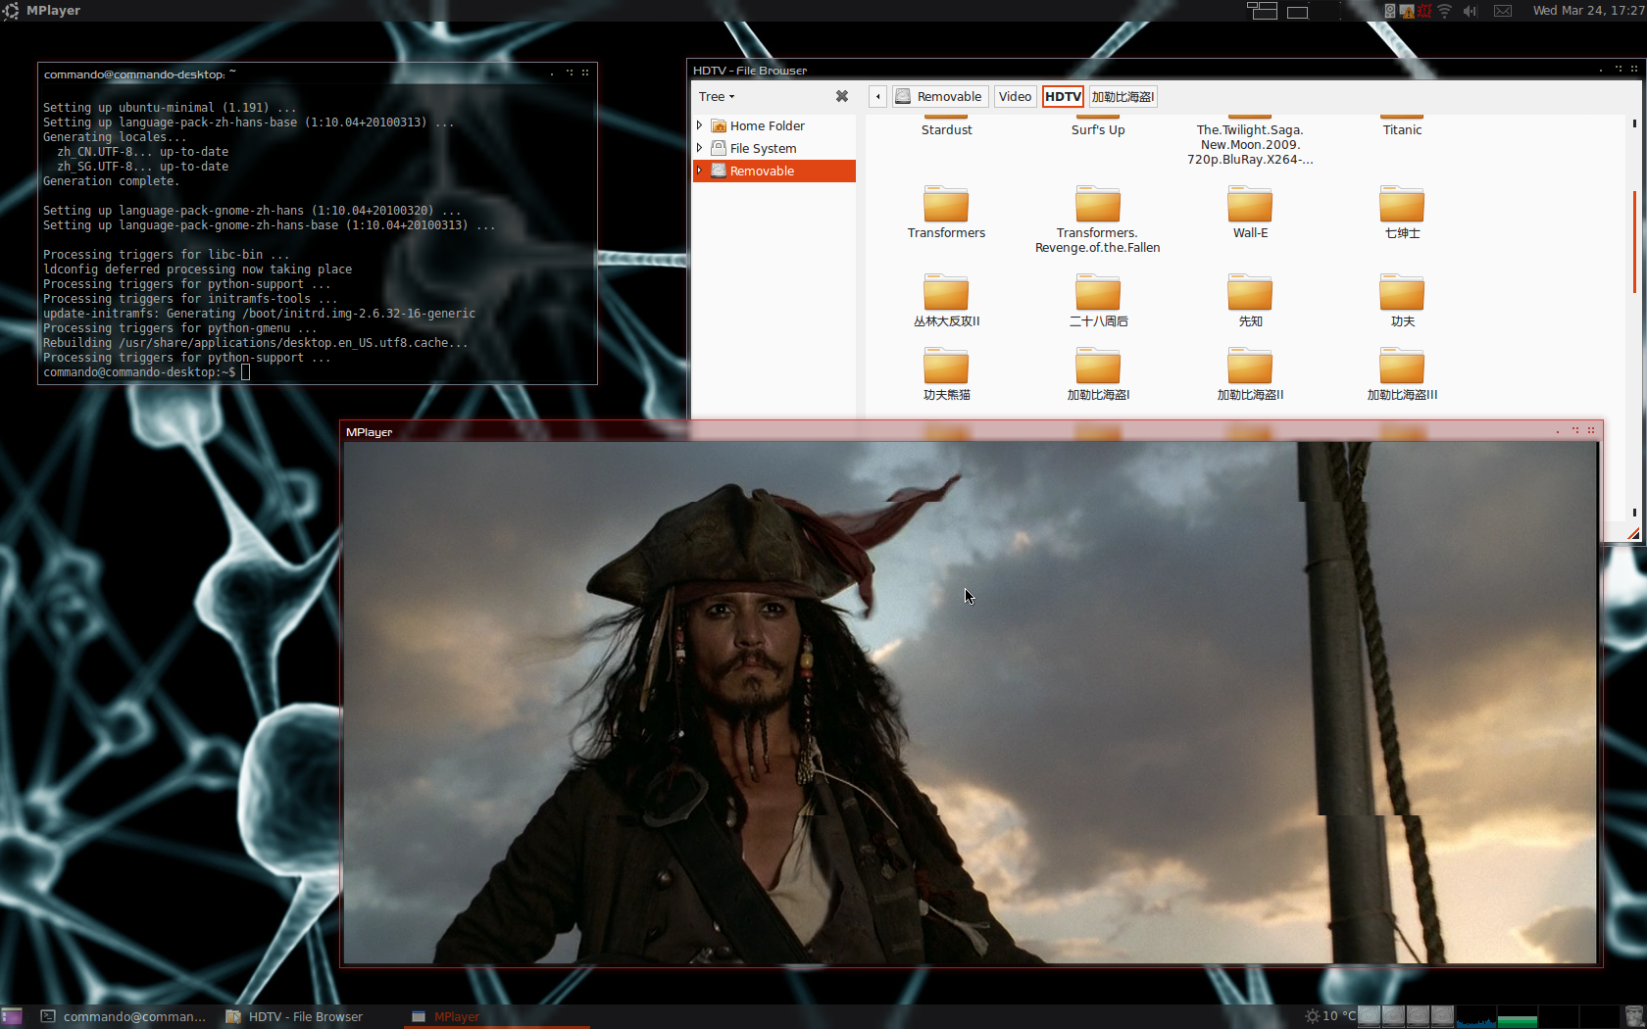Switch to commando terminal in taskbar

coord(124,1016)
